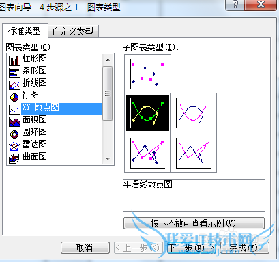Choose straight lines with markers sub-type

point(147,152)
